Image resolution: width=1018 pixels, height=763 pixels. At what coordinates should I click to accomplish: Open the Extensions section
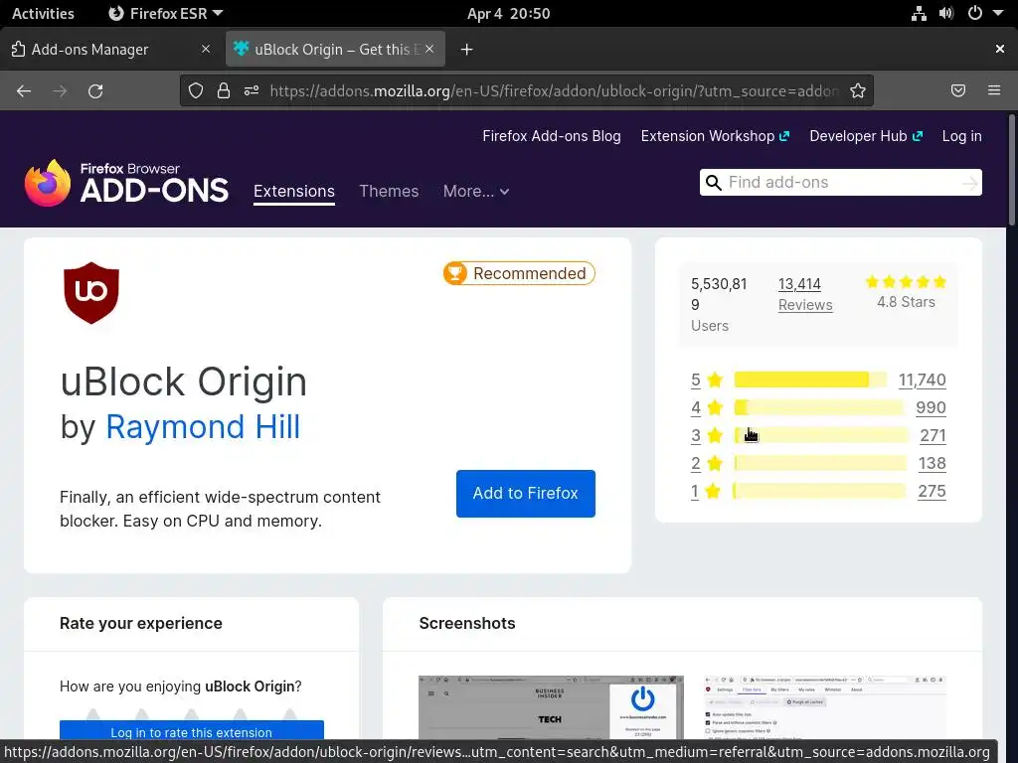294,192
